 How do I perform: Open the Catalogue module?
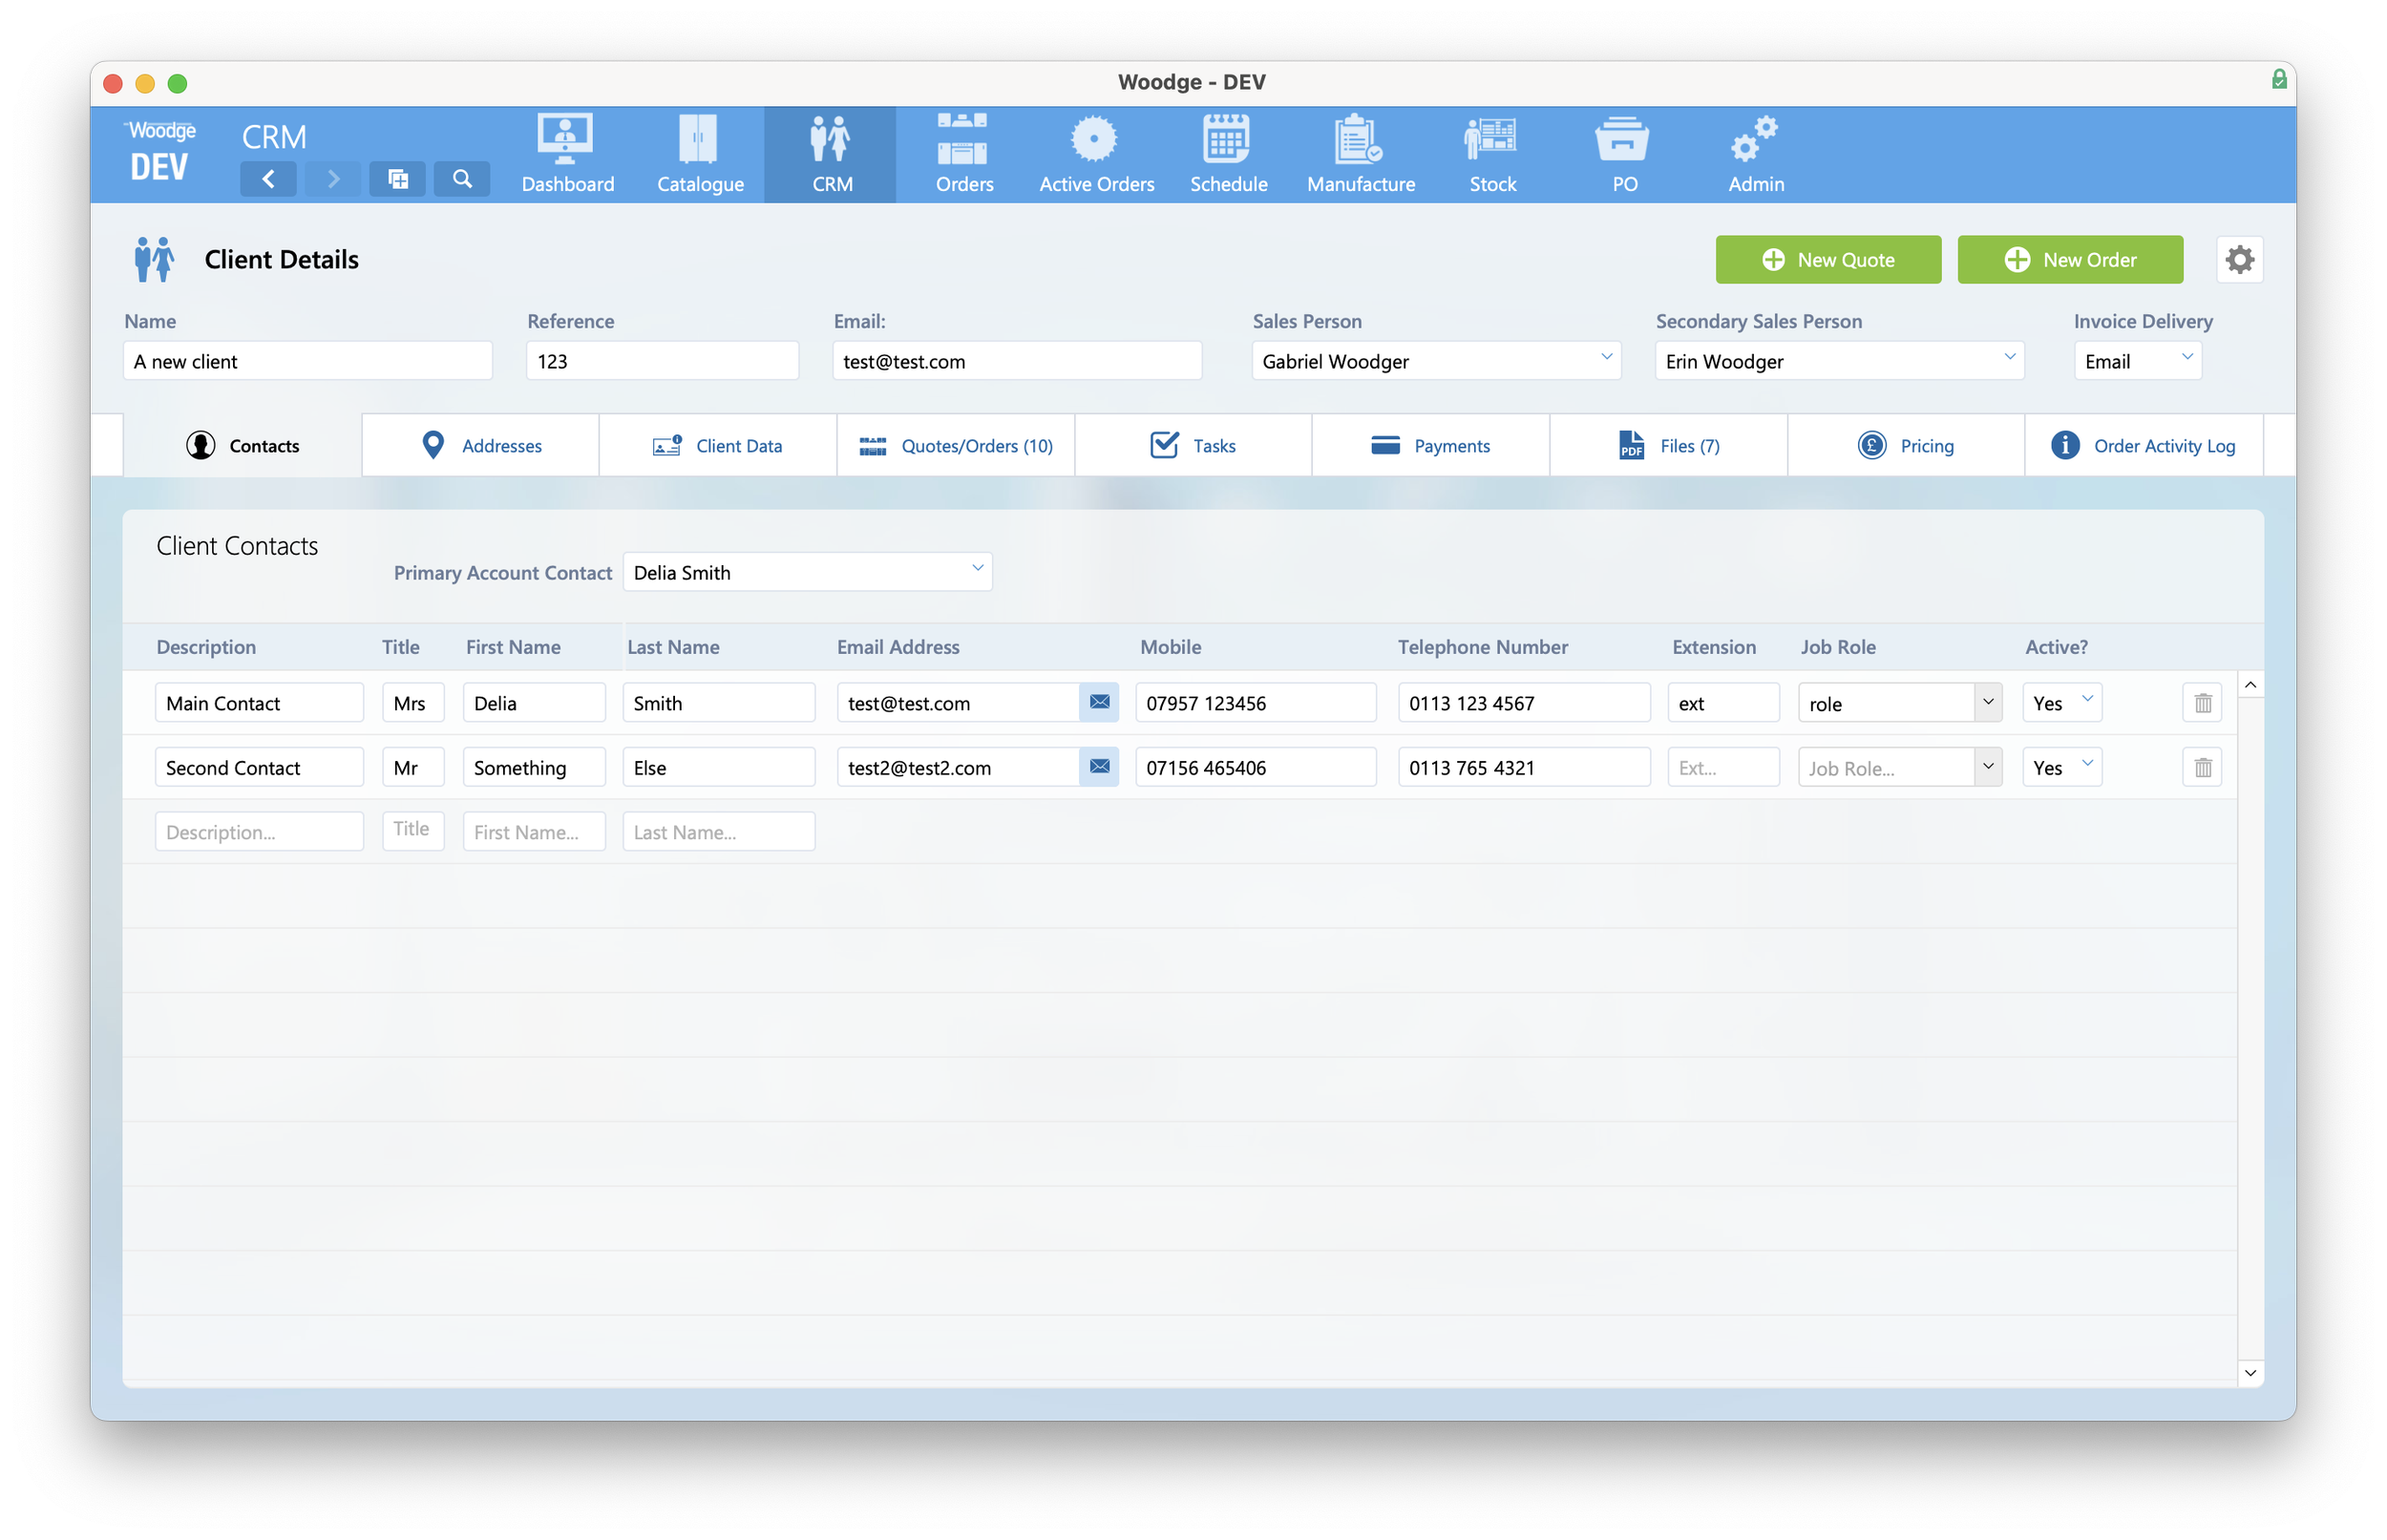699,140
